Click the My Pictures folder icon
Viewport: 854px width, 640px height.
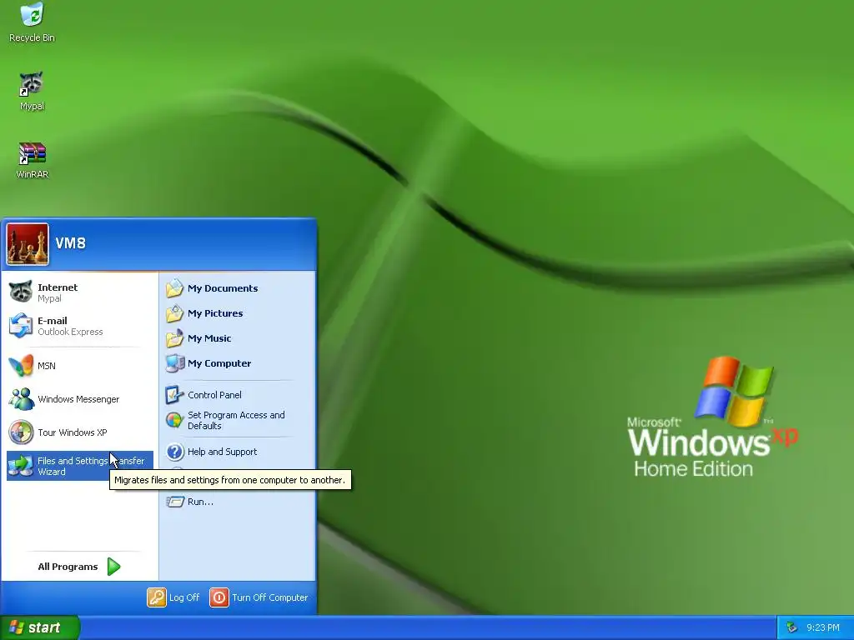pyautogui.click(x=175, y=313)
